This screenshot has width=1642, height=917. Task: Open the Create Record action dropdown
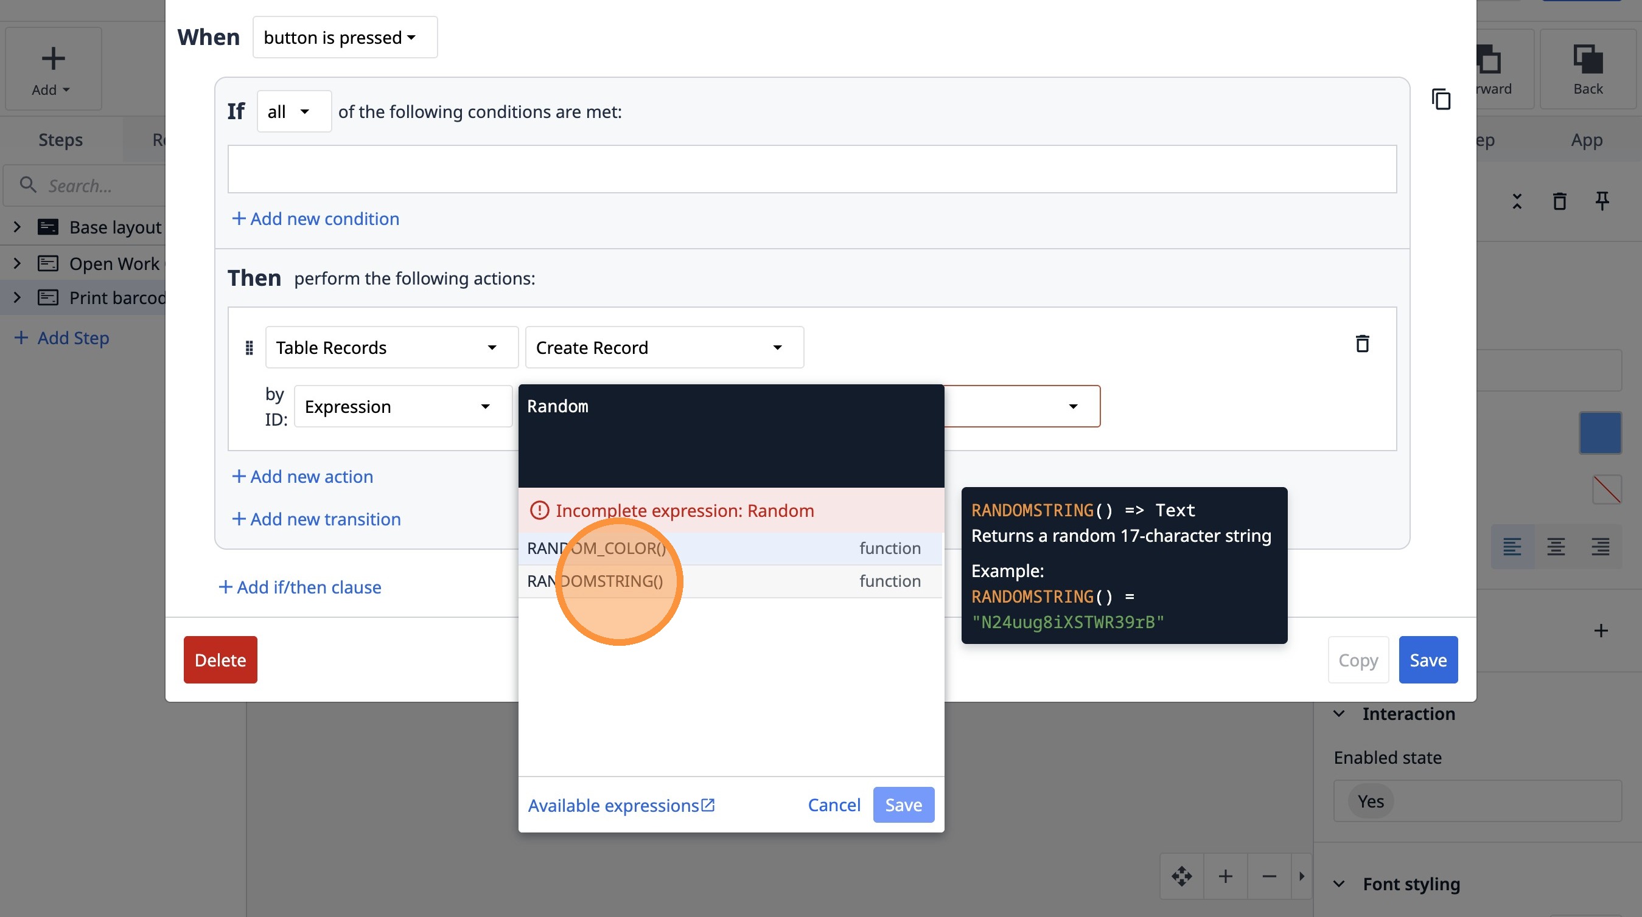pyautogui.click(x=664, y=348)
